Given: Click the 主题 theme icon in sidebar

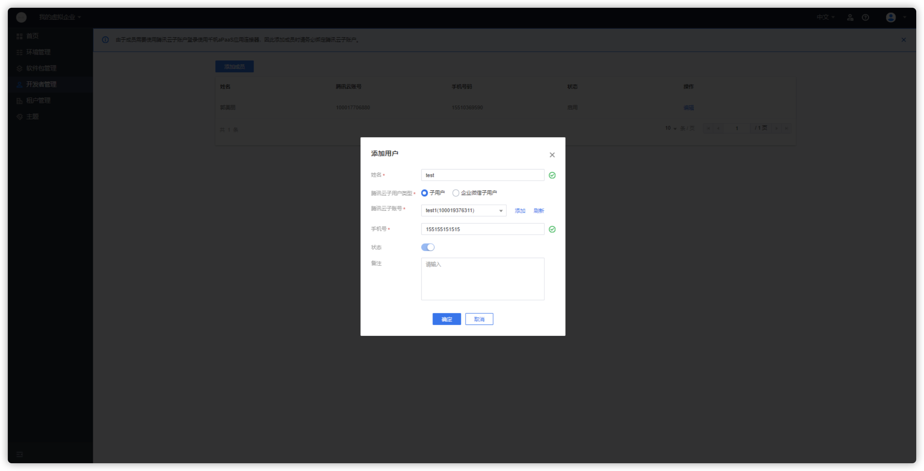Looking at the screenshot, I should pos(19,117).
